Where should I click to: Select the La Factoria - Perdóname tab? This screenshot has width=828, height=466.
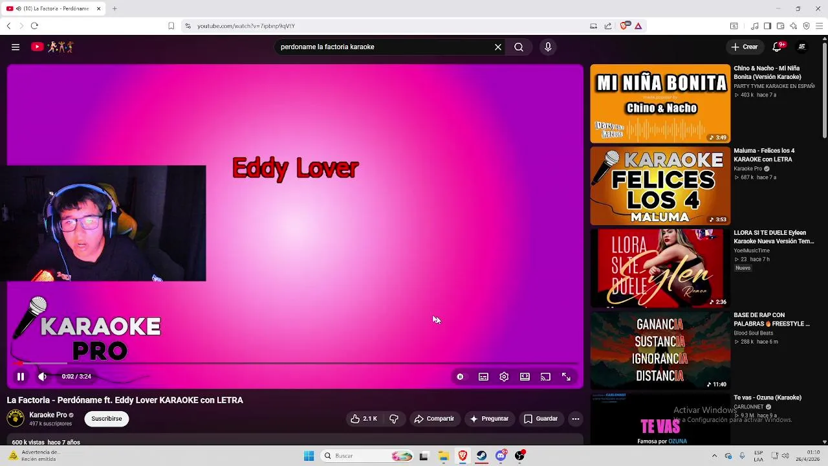click(54, 8)
